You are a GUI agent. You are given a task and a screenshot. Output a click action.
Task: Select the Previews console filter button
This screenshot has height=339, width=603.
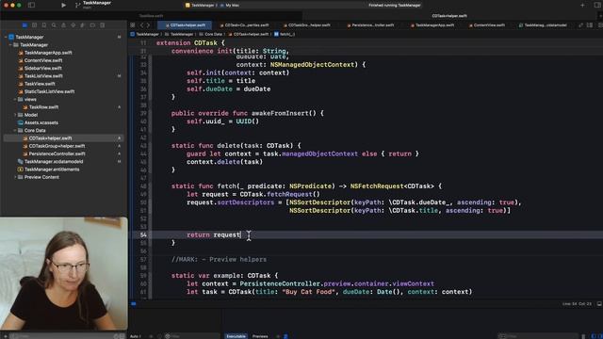click(x=260, y=336)
